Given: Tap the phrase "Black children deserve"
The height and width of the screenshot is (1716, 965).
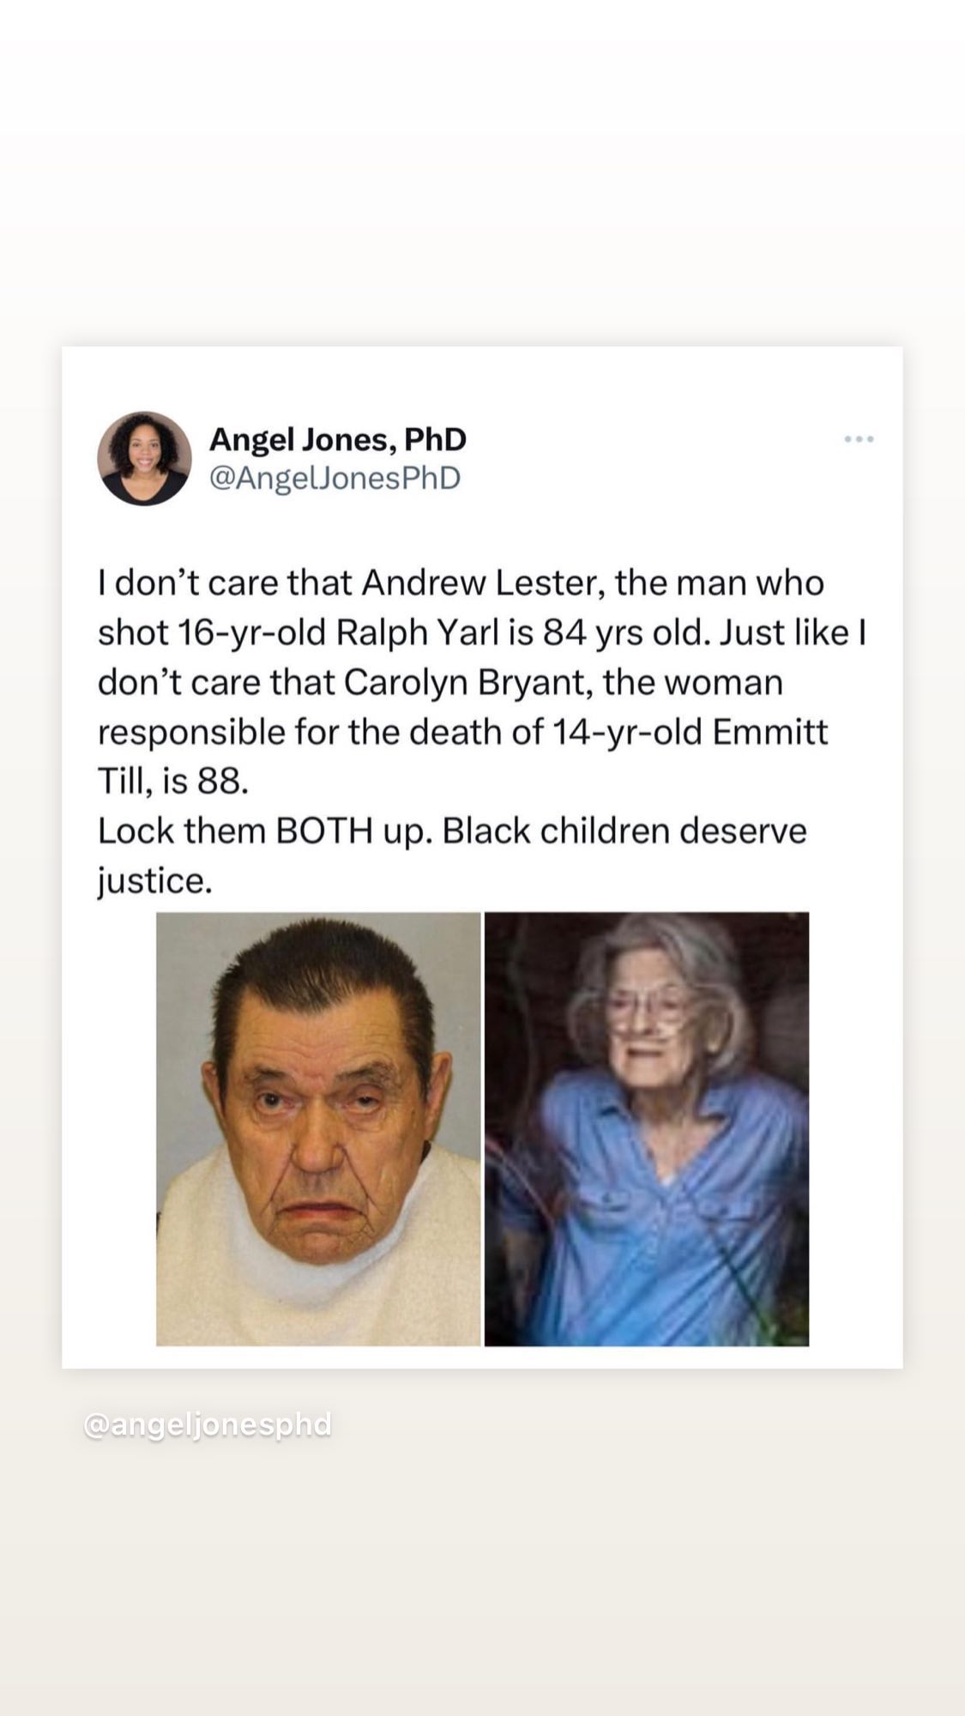Looking at the screenshot, I should [624, 831].
